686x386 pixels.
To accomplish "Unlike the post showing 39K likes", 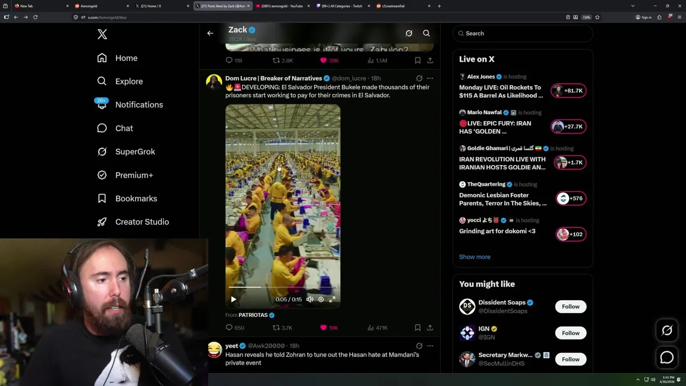I will click(x=329, y=61).
